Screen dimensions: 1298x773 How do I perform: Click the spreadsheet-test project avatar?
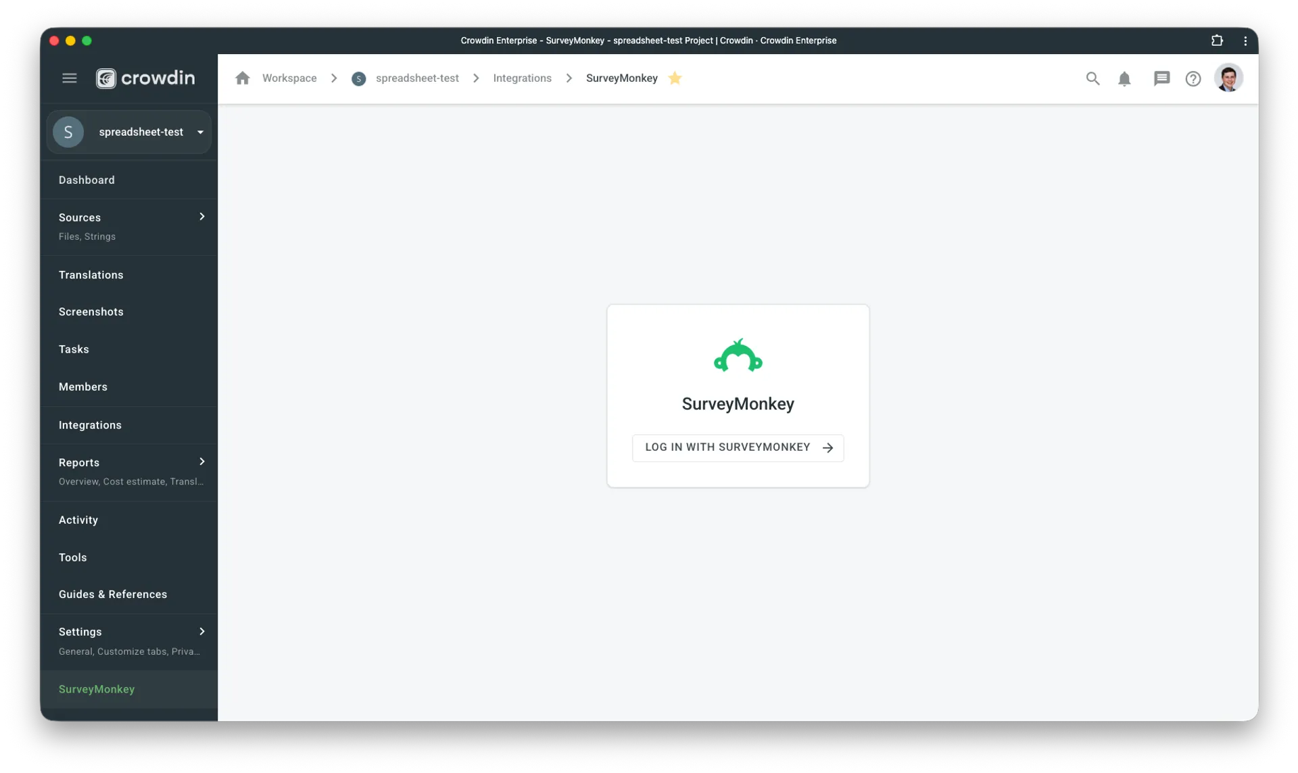tap(68, 132)
